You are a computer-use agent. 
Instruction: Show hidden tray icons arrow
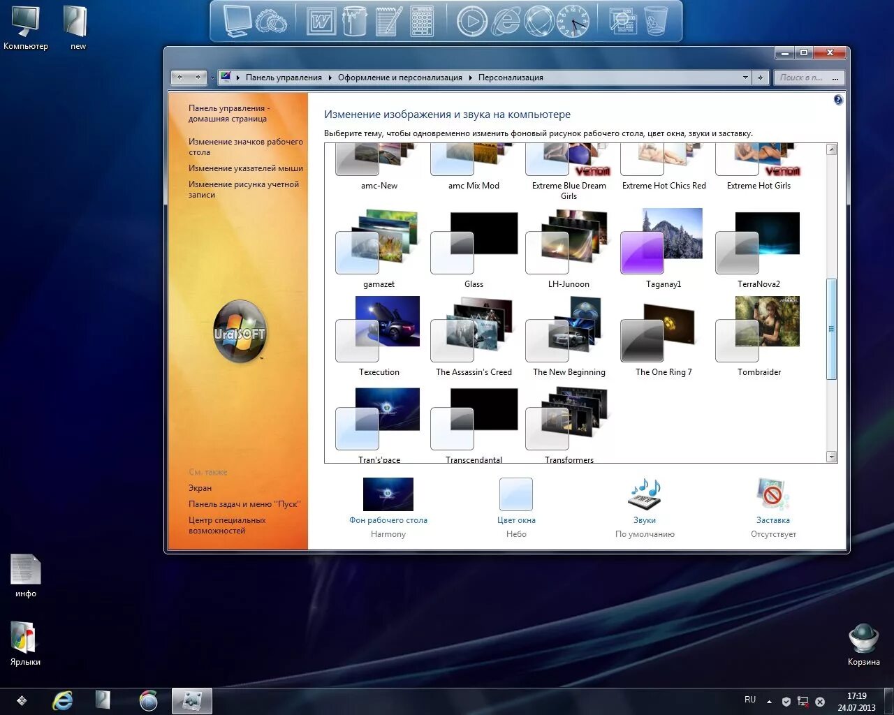click(x=769, y=701)
